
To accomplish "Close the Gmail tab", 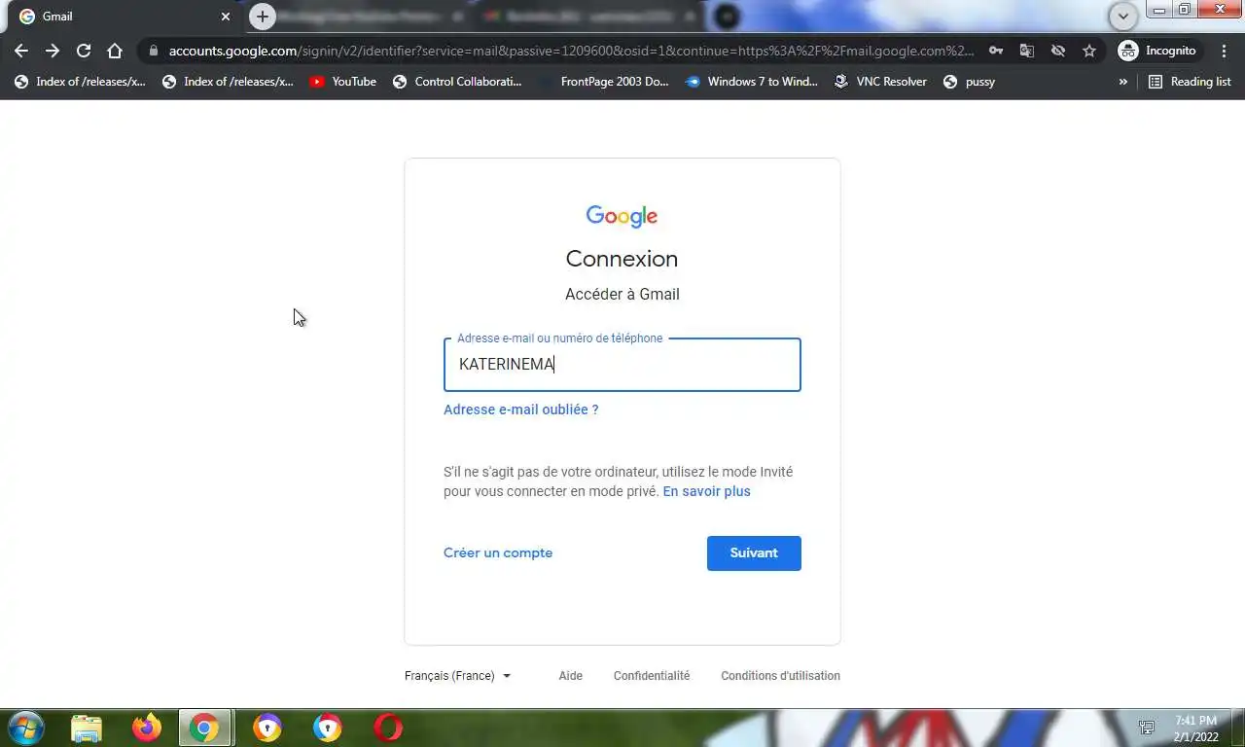I will [226, 17].
